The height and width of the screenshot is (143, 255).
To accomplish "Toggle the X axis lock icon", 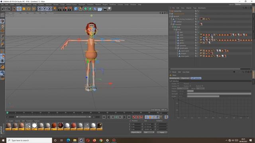I will pyautogui.click(x=40, y=9).
